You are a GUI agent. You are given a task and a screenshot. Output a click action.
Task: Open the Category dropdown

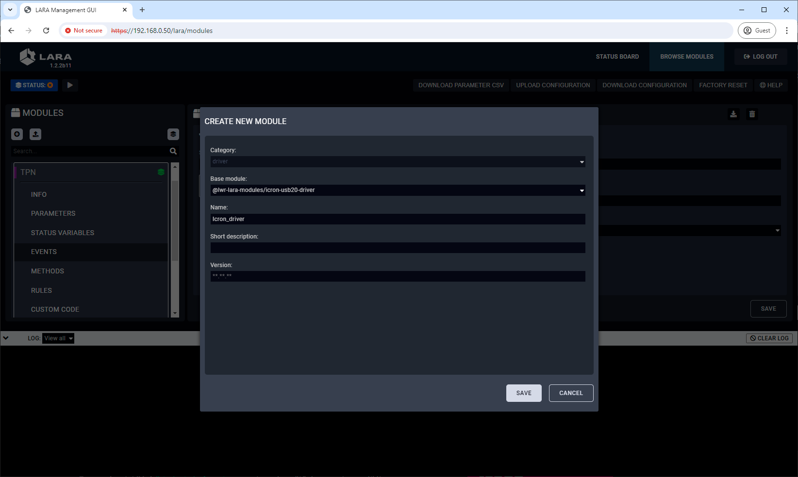397,162
